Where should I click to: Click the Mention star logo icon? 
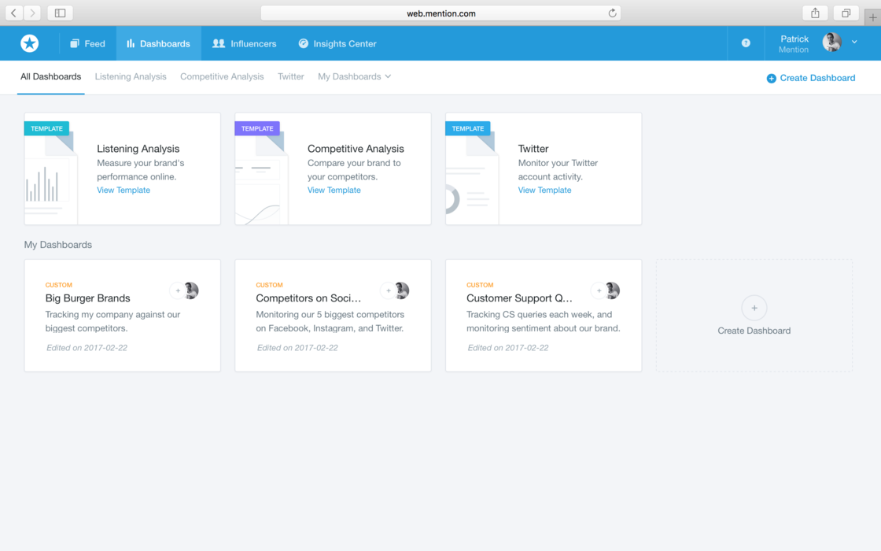(30, 43)
